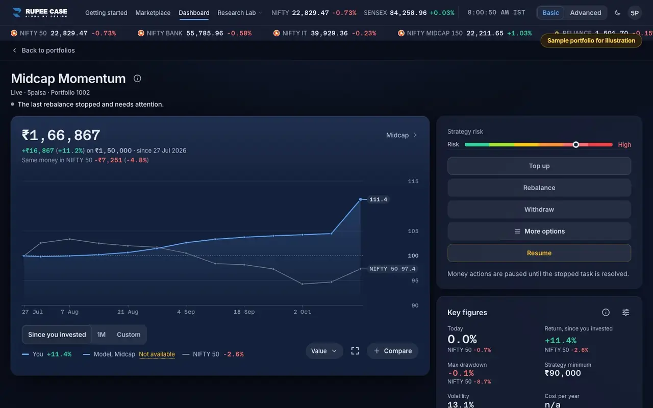This screenshot has height=408, width=653.
Task: Click Not available model link
Action: (x=157, y=354)
